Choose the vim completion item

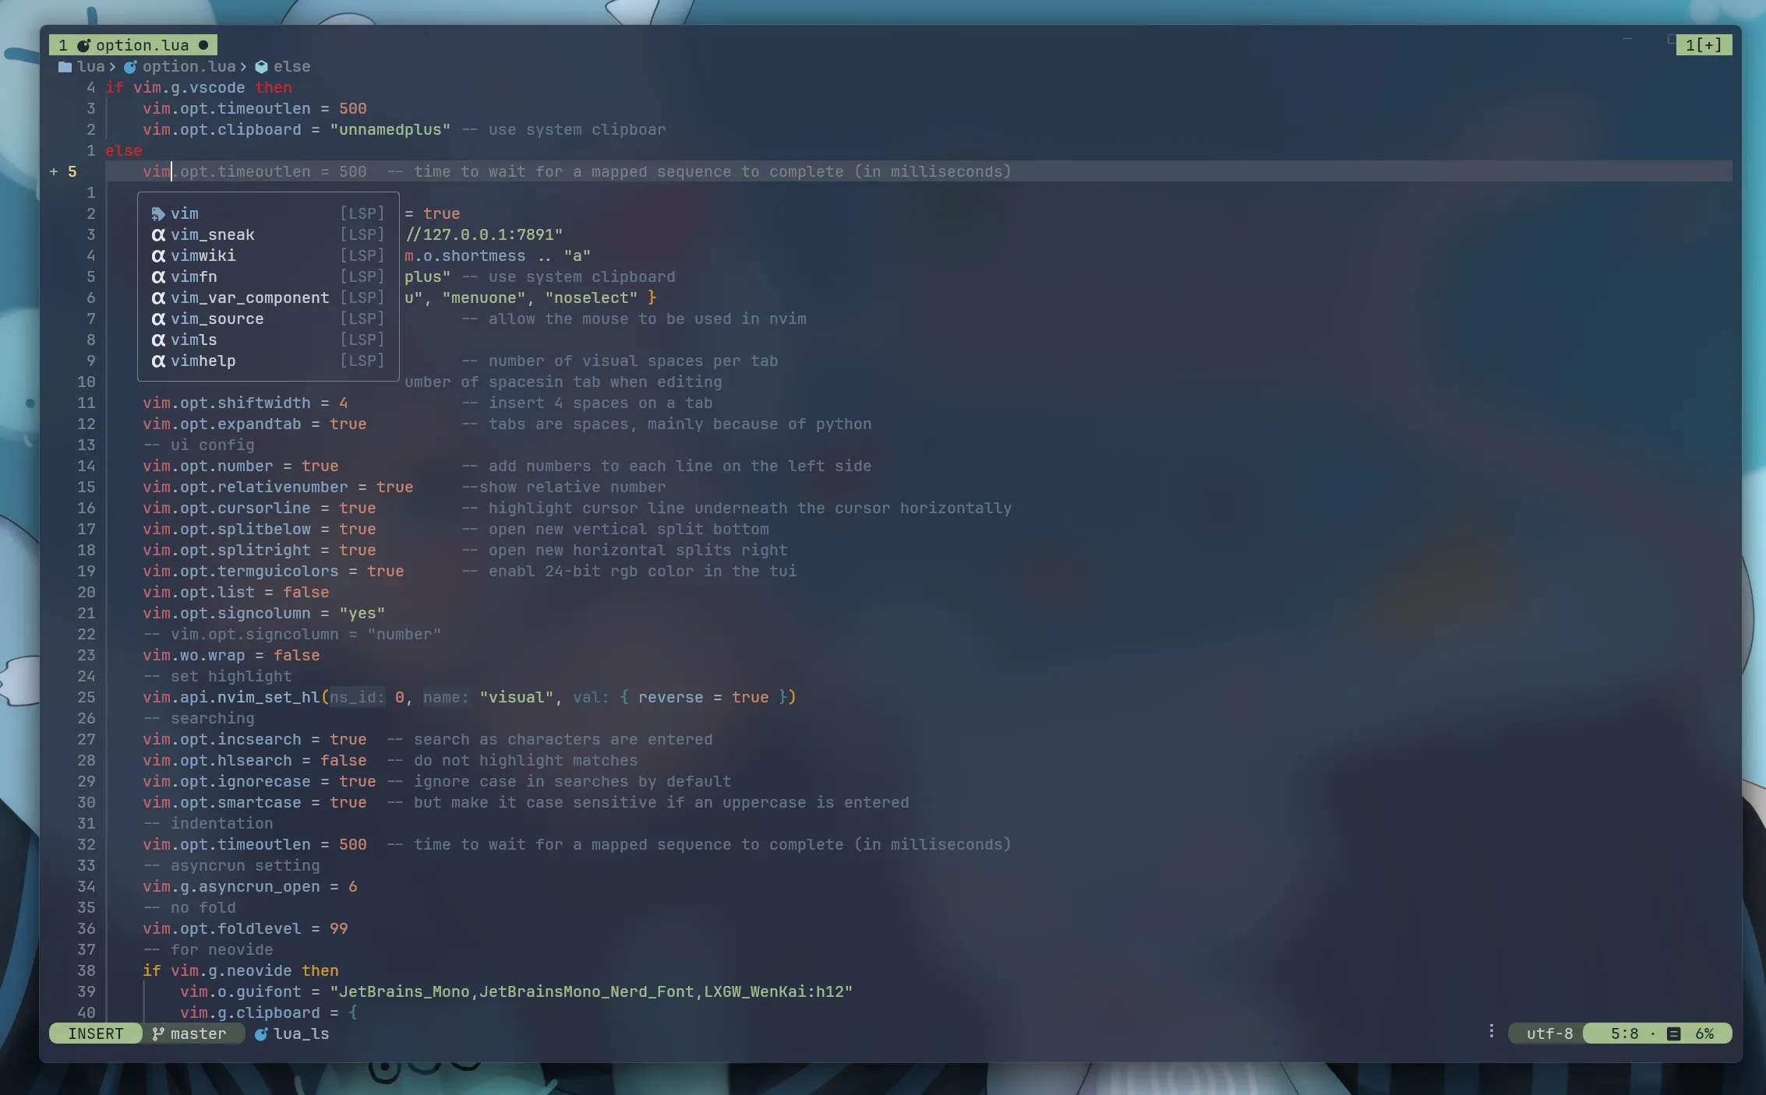coord(268,213)
